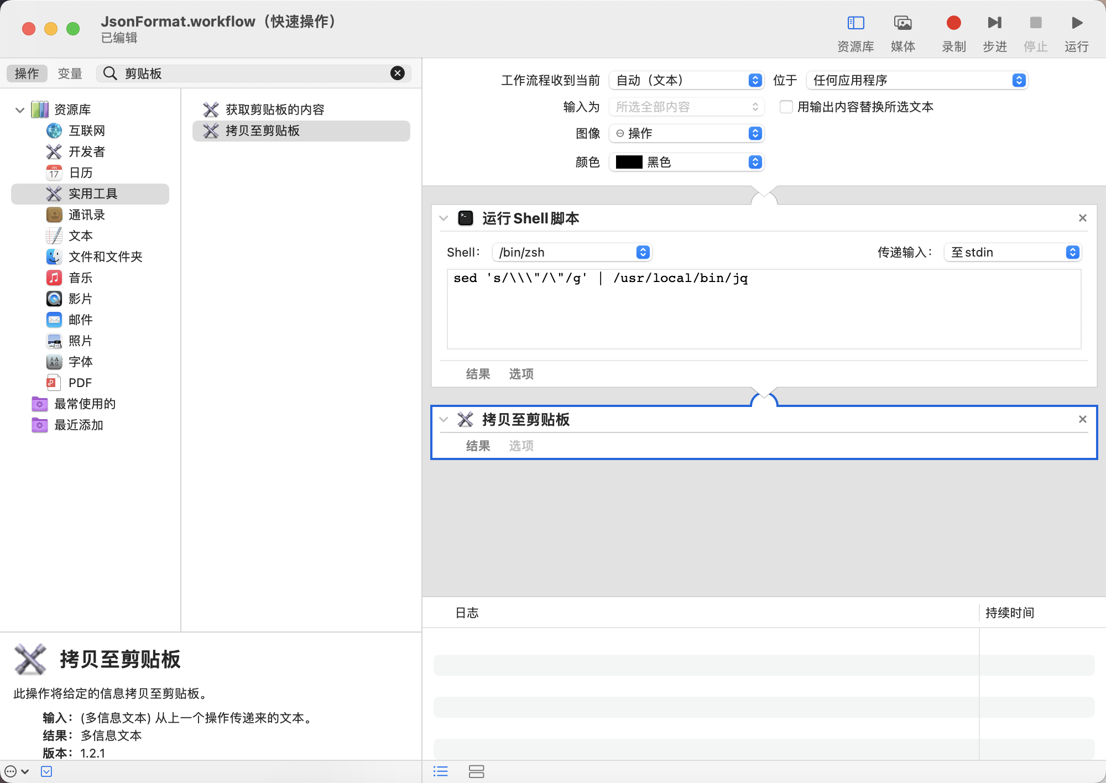This screenshot has width=1106, height=783.
Task: Open the workflow receives 自动（文本） dropdown
Action: 686,80
